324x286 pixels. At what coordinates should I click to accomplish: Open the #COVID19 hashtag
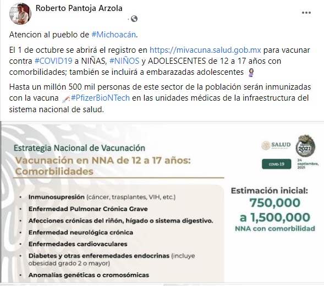53,61
